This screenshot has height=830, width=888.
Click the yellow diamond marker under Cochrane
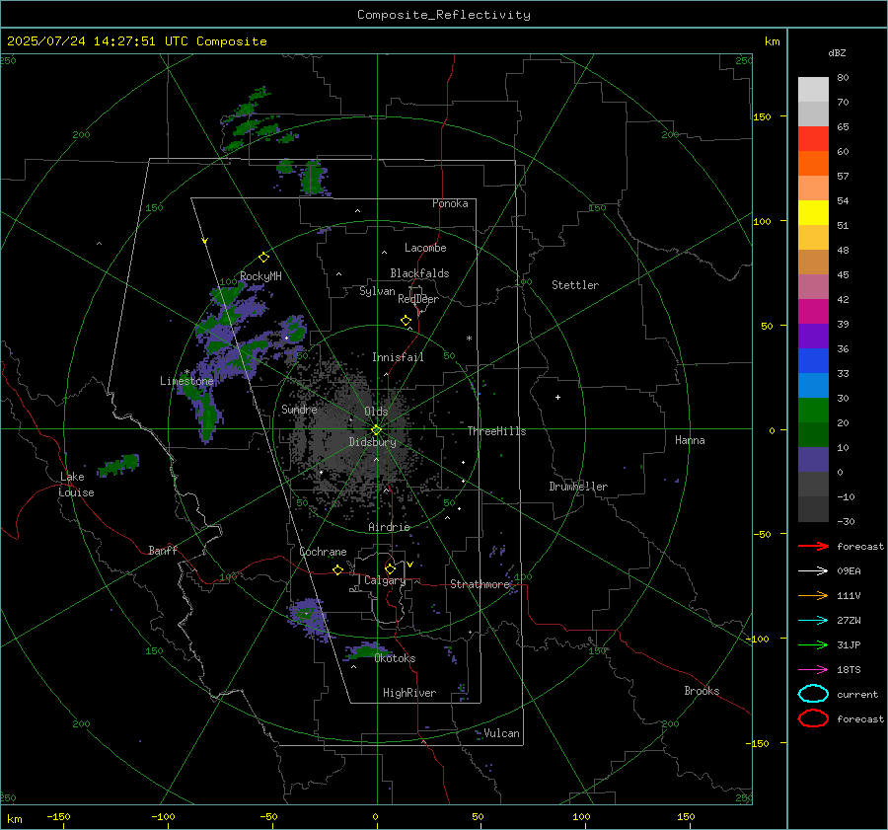coord(337,570)
